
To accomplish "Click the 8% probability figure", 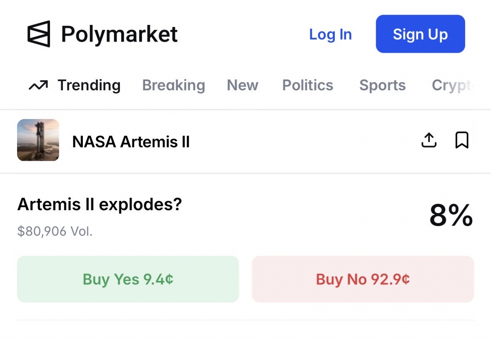I will point(451,216).
